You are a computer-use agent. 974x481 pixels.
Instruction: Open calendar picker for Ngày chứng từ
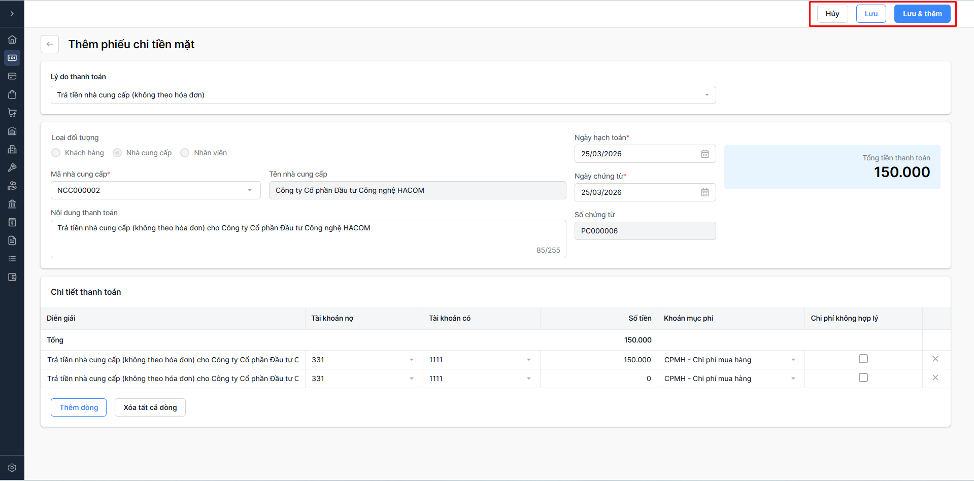[704, 192]
